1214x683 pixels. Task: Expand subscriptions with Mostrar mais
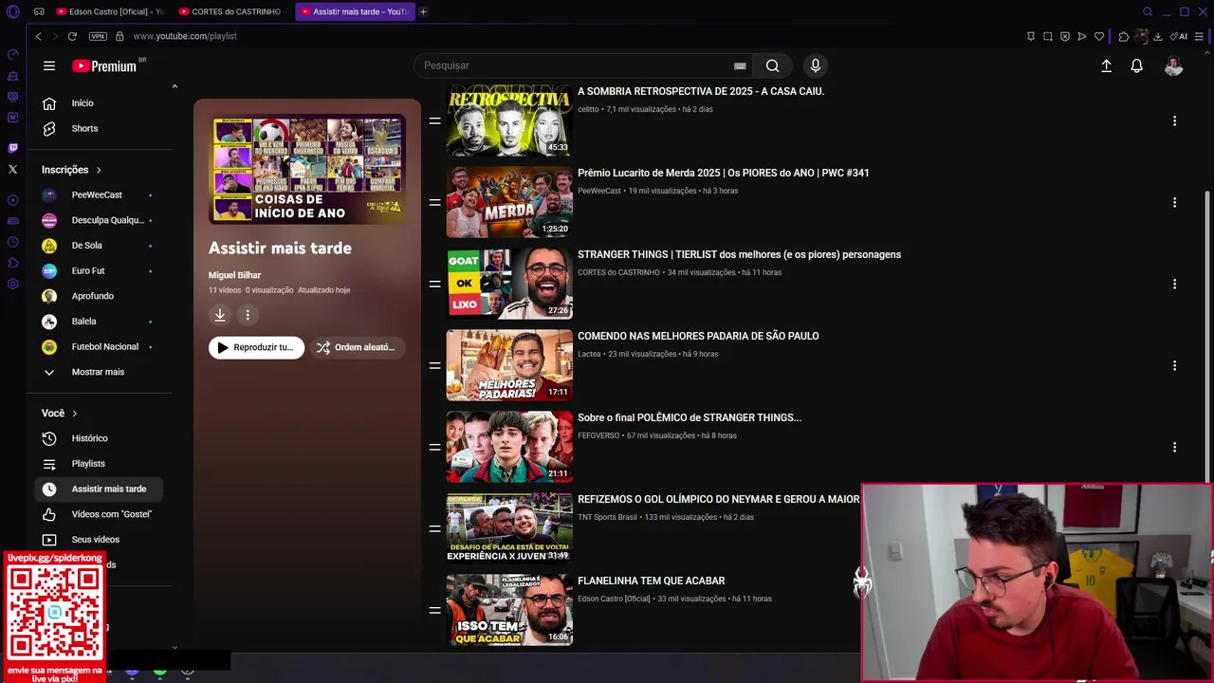coord(99,372)
